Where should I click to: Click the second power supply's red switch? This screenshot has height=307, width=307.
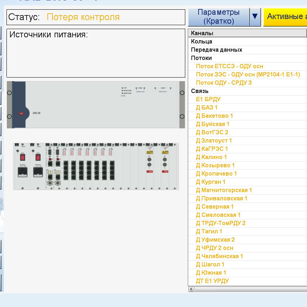pyautogui.click(x=38, y=157)
